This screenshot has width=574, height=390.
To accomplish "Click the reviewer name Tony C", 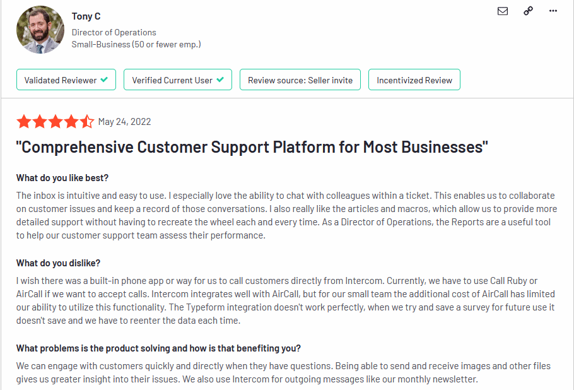I will click(86, 16).
